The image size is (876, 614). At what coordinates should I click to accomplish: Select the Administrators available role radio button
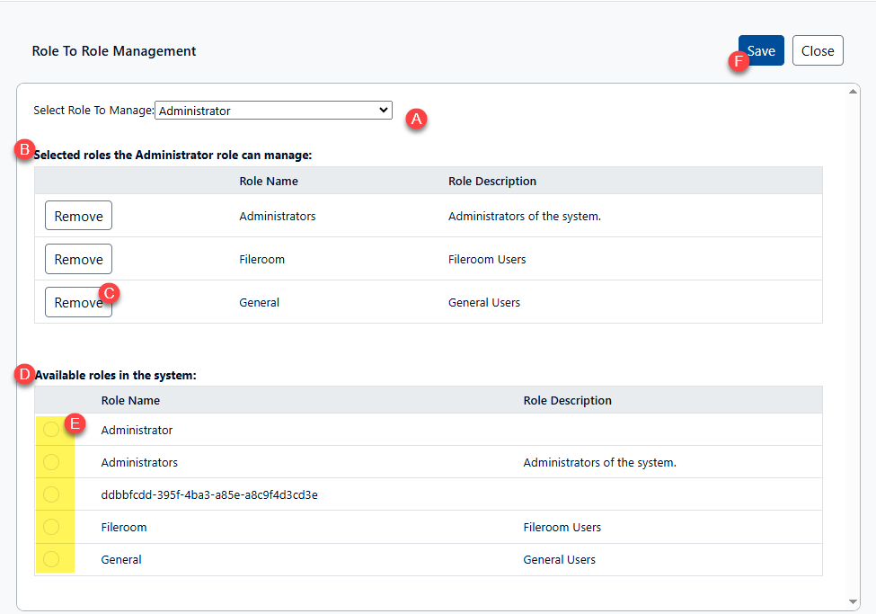pos(51,462)
